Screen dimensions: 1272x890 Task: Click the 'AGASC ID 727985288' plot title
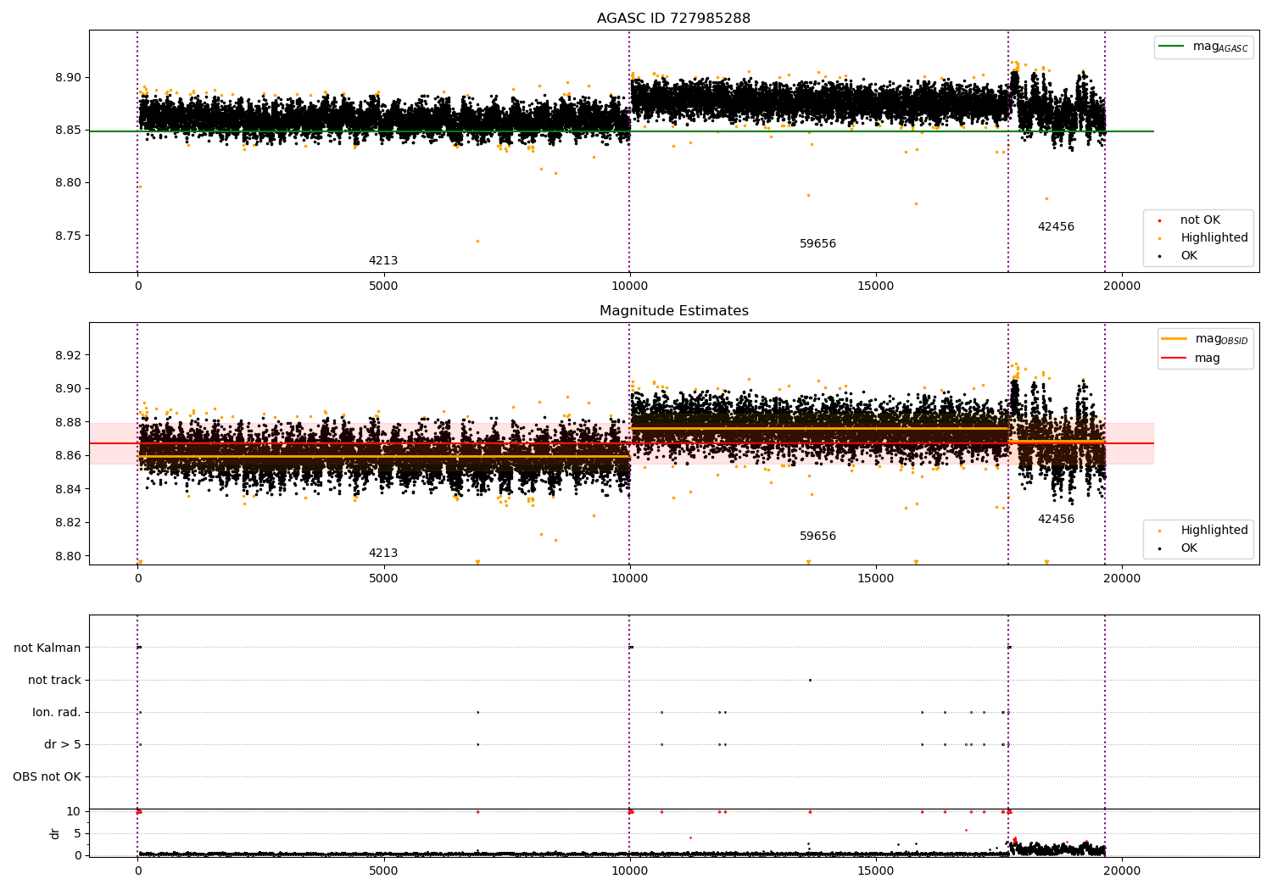673,19
